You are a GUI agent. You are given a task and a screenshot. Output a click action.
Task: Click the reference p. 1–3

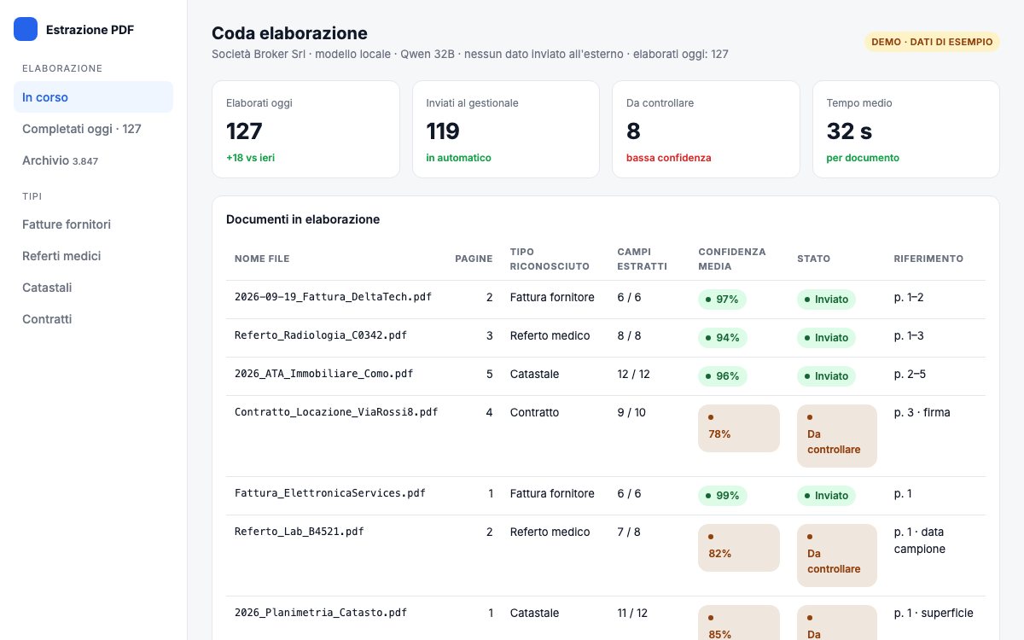(909, 336)
